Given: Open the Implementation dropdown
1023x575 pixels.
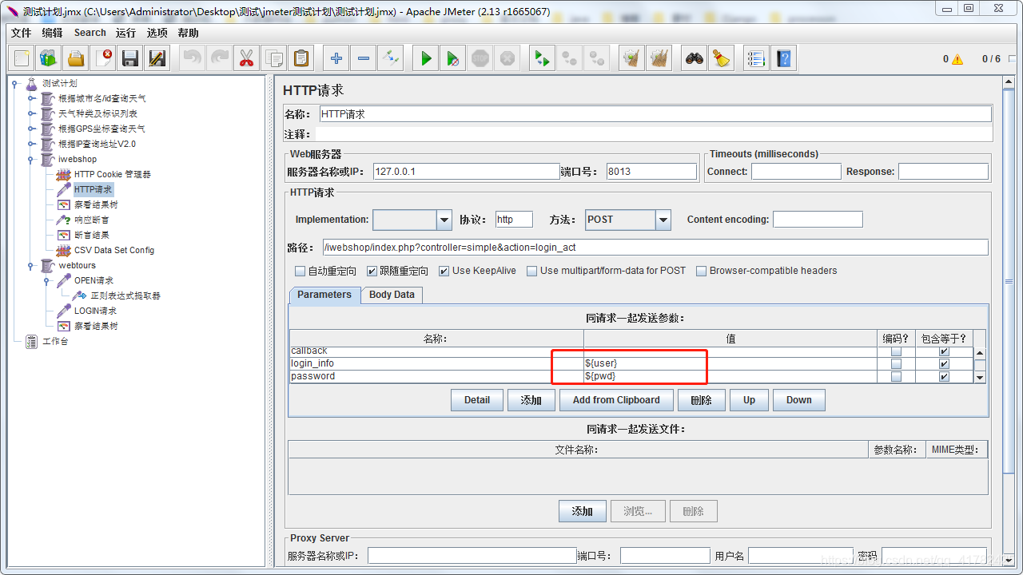Looking at the screenshot, I should [444, 220].
